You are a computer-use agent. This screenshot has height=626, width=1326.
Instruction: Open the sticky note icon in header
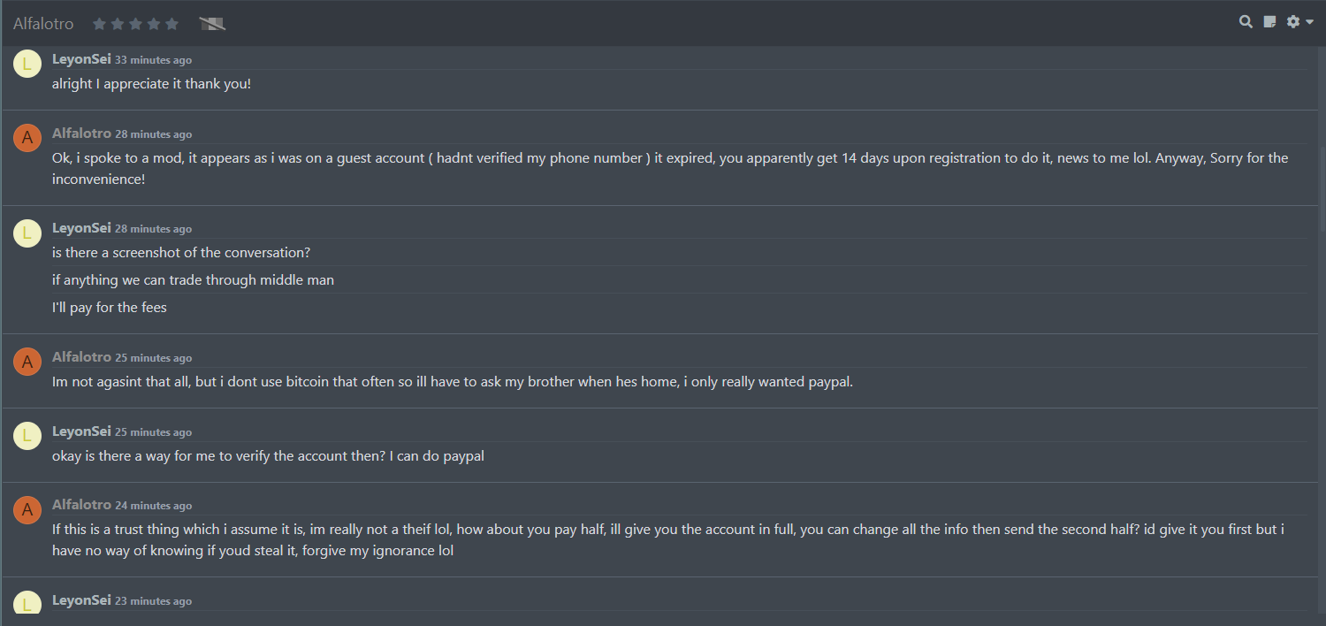pyautogui.click(x=1269, y=22)
